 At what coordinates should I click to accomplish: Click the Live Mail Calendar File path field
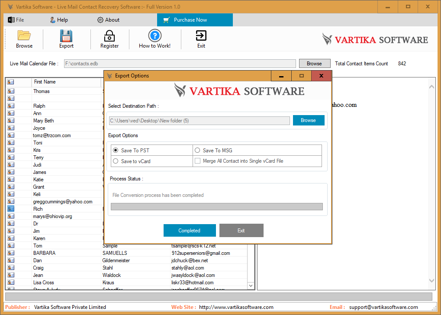(x=180, y=64)
